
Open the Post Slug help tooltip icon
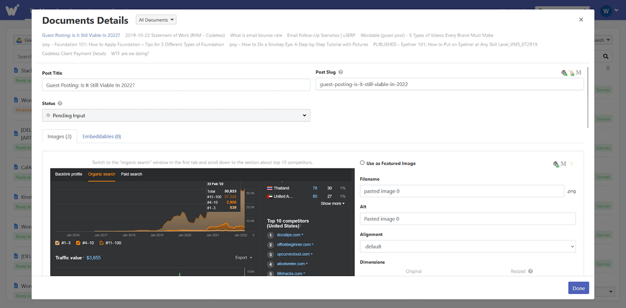point(341,72)
